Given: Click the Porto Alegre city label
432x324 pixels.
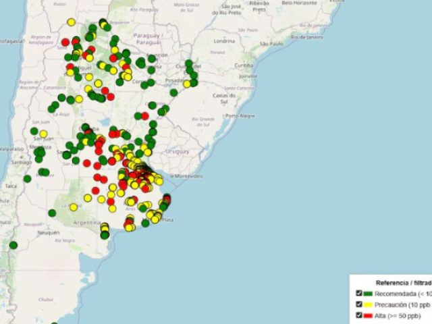Looking at the screenshot, I should 240,115.
